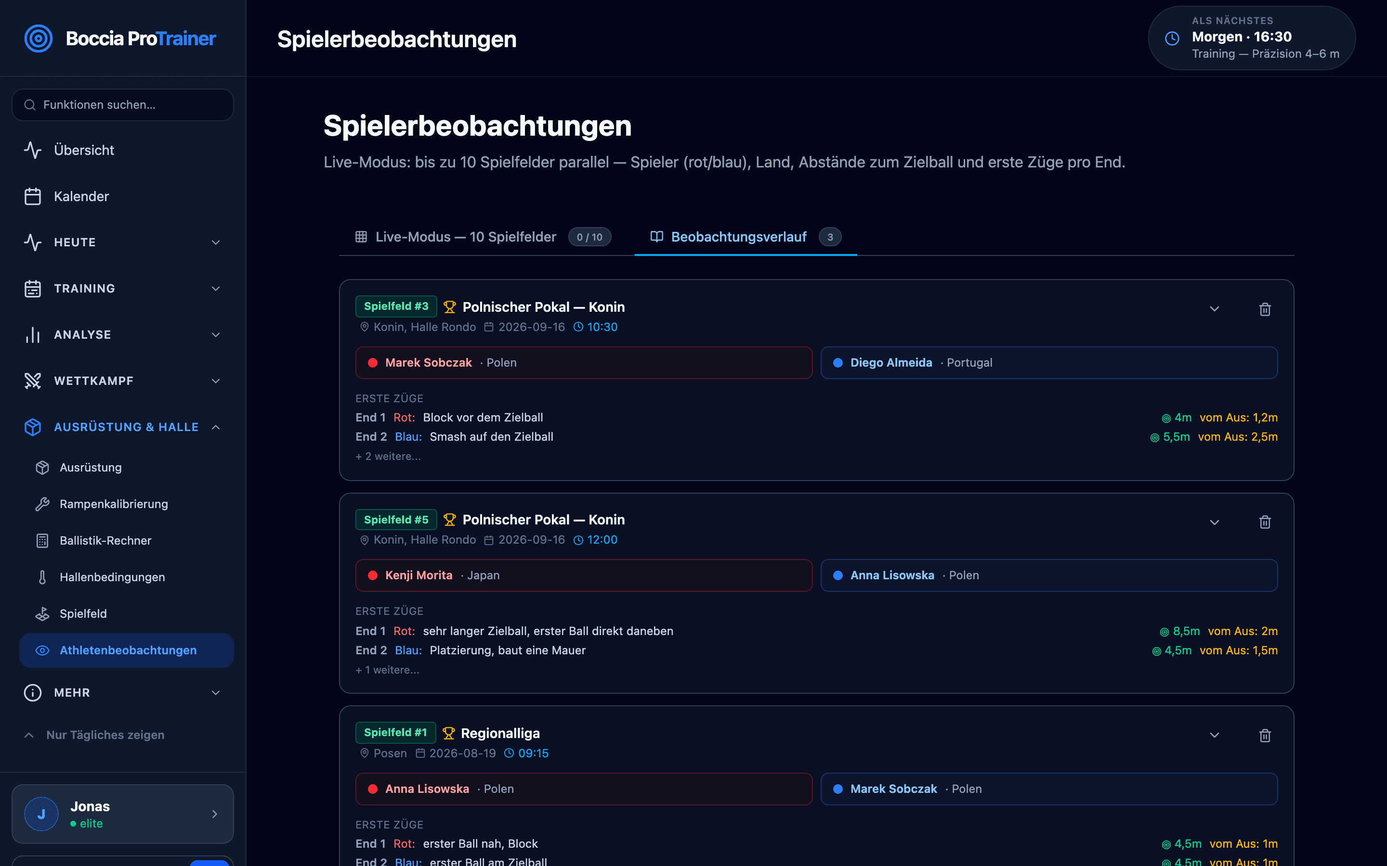Go to Übersicht dashboard
This screenshot has width=1387, height=866.
point(123,150)
